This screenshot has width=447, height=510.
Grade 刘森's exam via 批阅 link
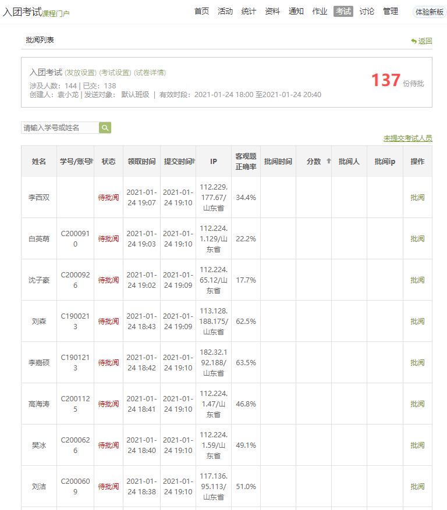417,322
